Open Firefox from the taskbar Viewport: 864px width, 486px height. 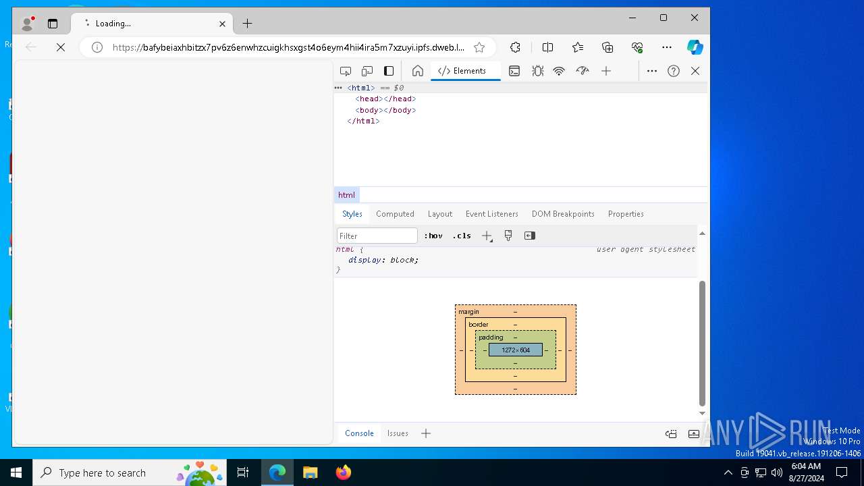click(344, 473)
